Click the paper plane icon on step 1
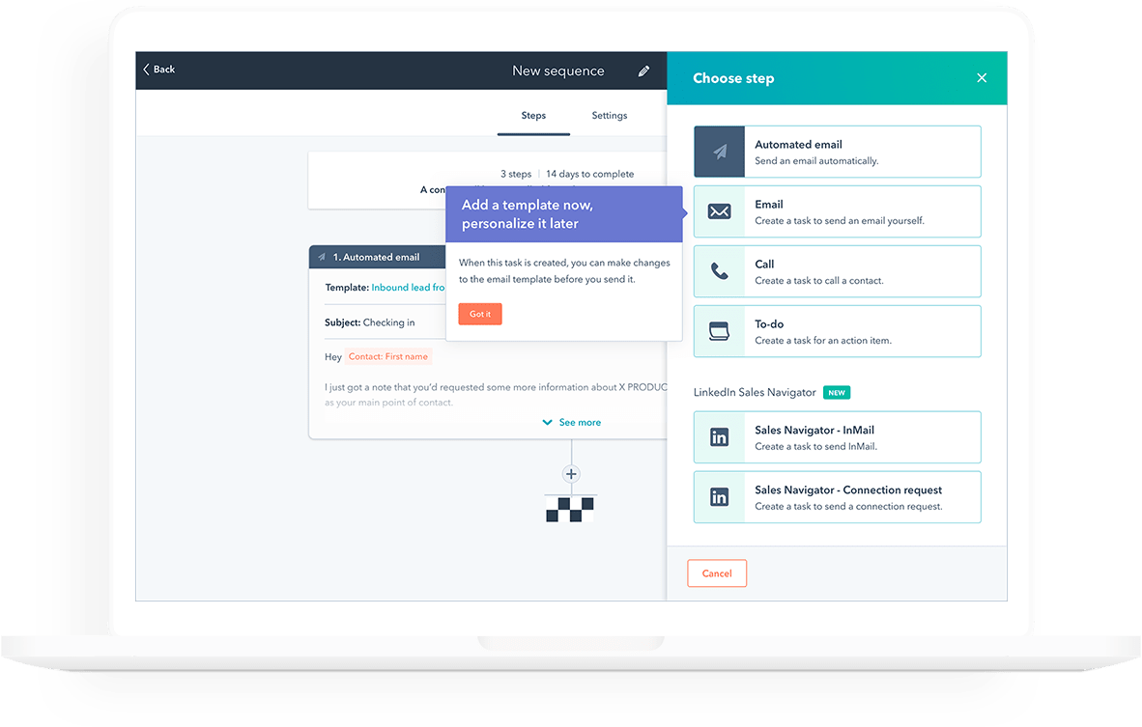Screen dimensions: 1142x727 [x=322, y=257]
